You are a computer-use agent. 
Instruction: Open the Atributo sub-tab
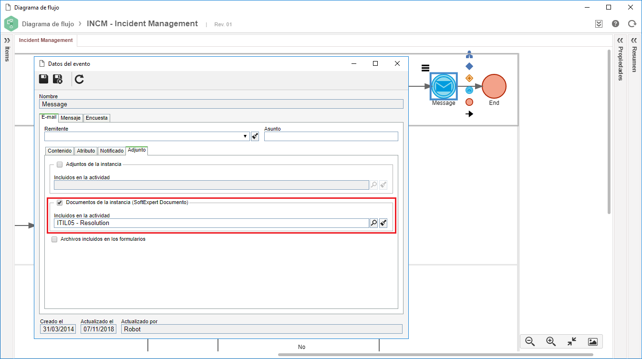(86, 151)
